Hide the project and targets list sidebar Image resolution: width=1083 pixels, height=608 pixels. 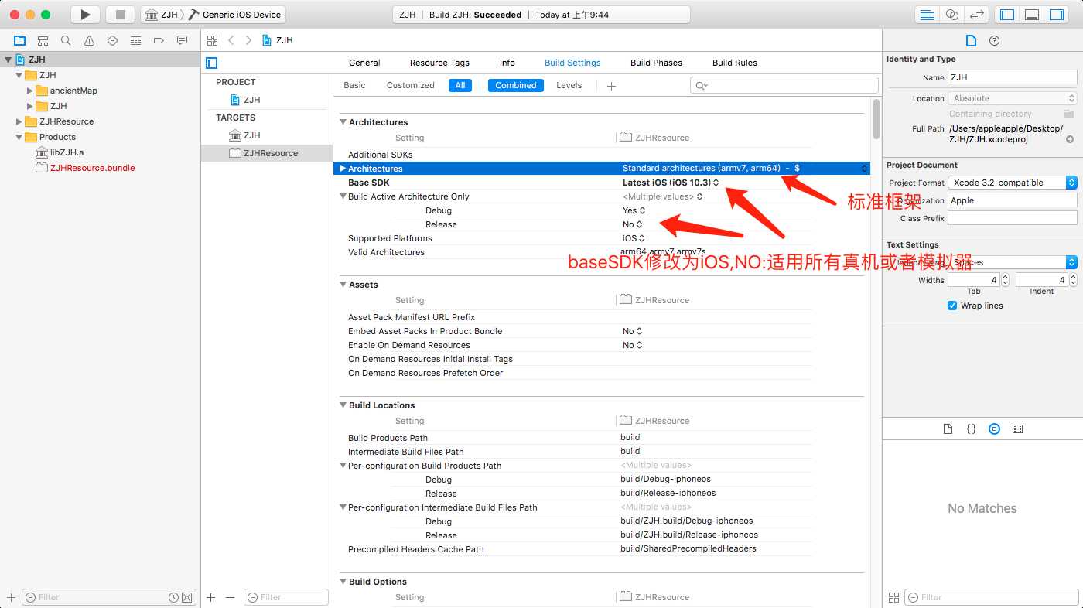[211, 63]
